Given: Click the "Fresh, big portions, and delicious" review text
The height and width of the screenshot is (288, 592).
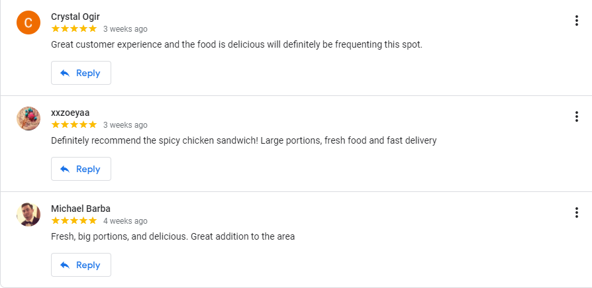Looking at the screenshot, I should click(x=173, y=236).
